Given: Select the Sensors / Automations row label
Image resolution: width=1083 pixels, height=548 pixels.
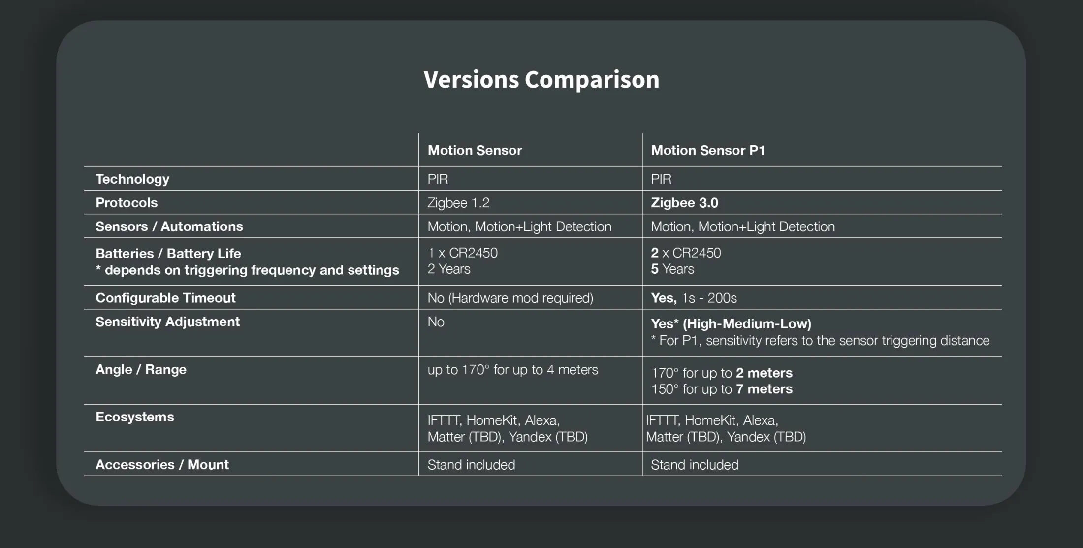Looking at the screenshot, I should (x=169, y=226).
